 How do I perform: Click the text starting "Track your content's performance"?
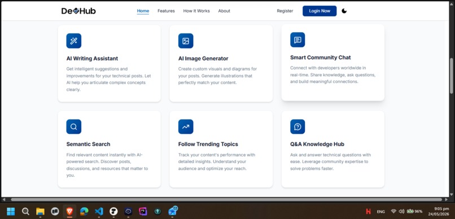point(217,161)
